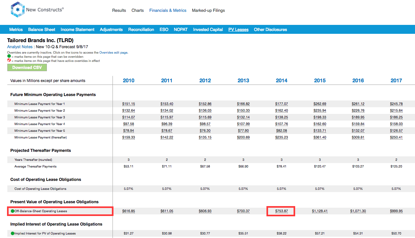Screen dimensions: 415x238
Task: Switch to the Metrics tab
Action: (x=16, y=30)
